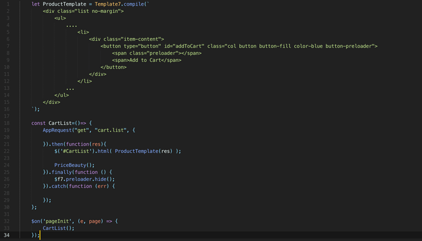This screenshot has width=422, height=241.
Task: Place cursor on 'ProductTemplate' variable declaration
Action: pyautogui.click(x=64, y=4)
